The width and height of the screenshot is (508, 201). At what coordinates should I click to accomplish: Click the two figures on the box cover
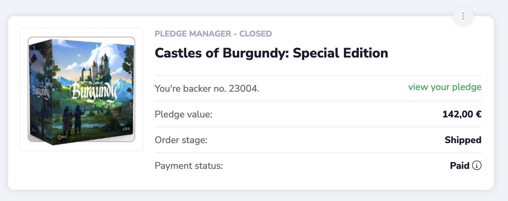coord(73,119)
